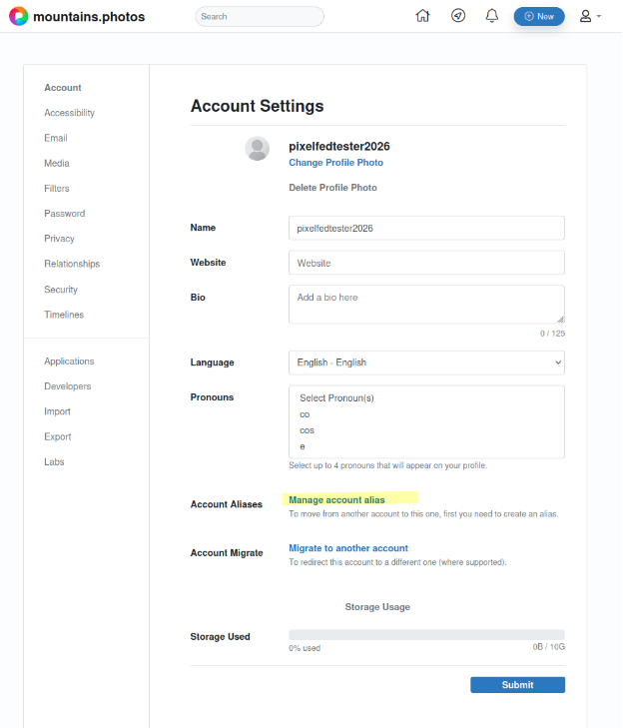Click the mountains.photos logo icon
This screenshot has height=728, width=623.
click(x=18, y=17)
